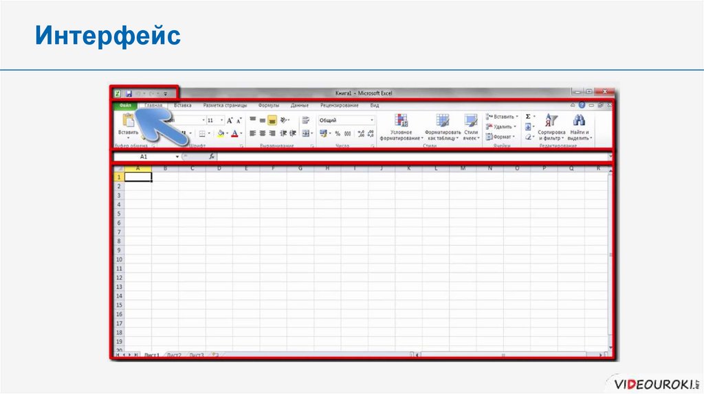Expand the Borders dropdown arrow
Screen dimensions: 704x394
[209, 134]
